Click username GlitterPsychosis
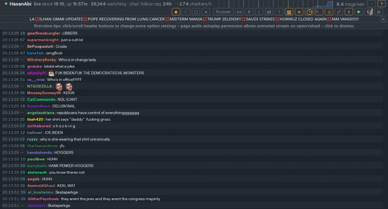This screenshot has height=209, width=388. pyautogui.click(x=43, y=199)
